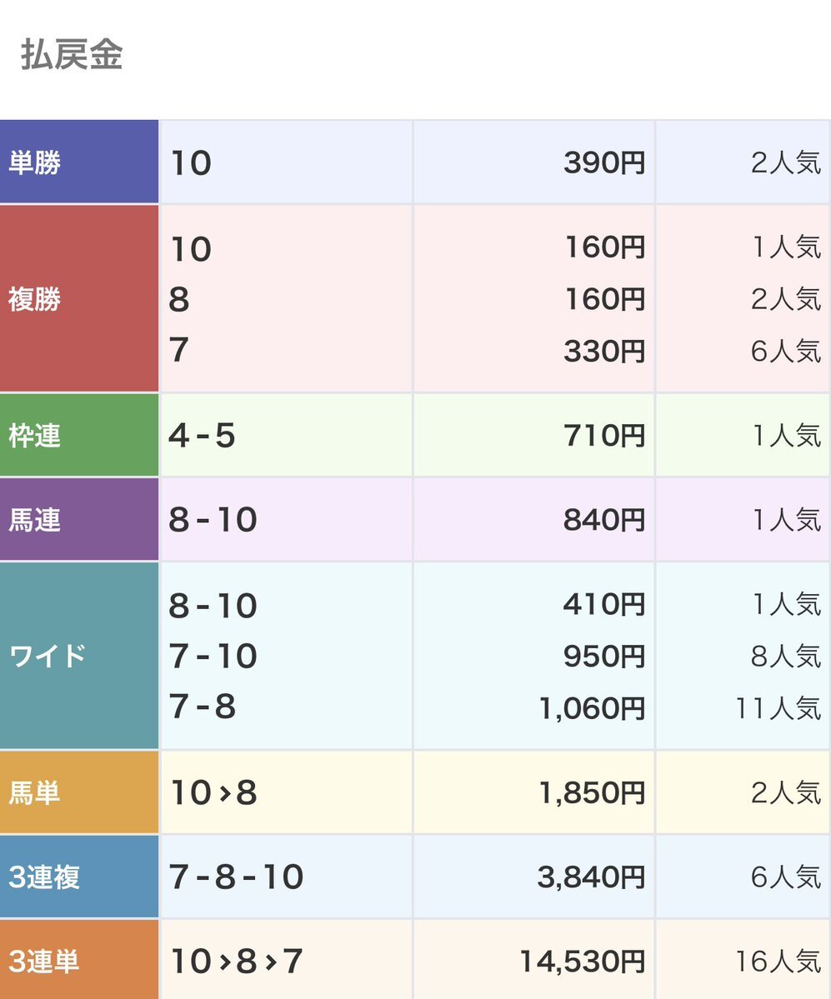Click the 1,060円 wide payout
This screenshot has height=999, width=831.
coord(592,708)
